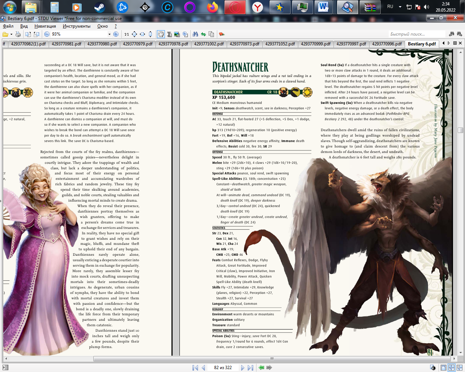Switch to the 4293770982(1).pdf tab

[28, 44]
